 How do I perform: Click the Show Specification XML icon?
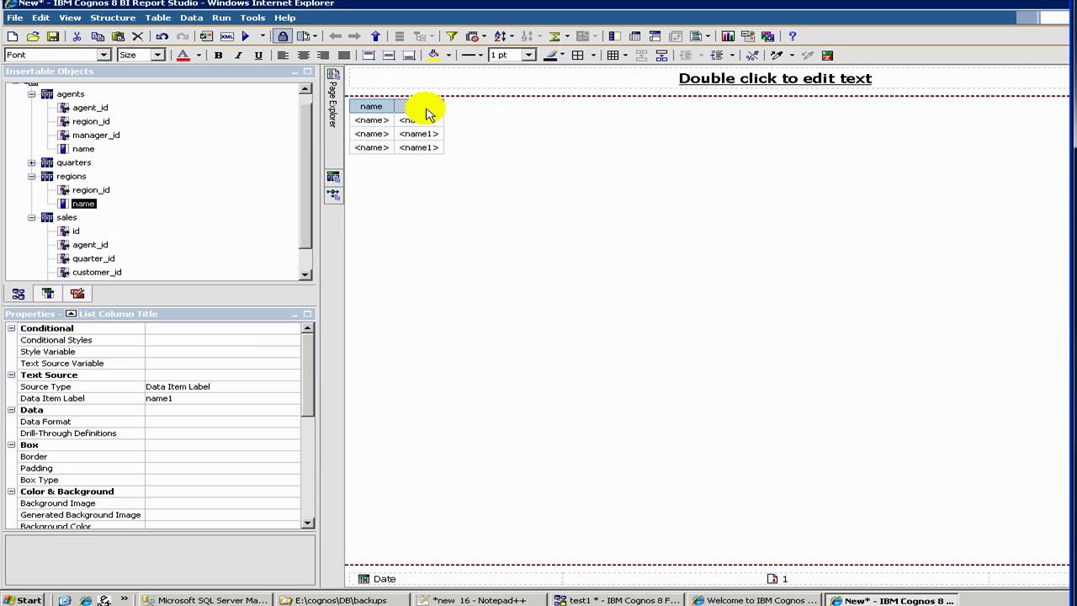pyautogui.click(x=227, y=36)
